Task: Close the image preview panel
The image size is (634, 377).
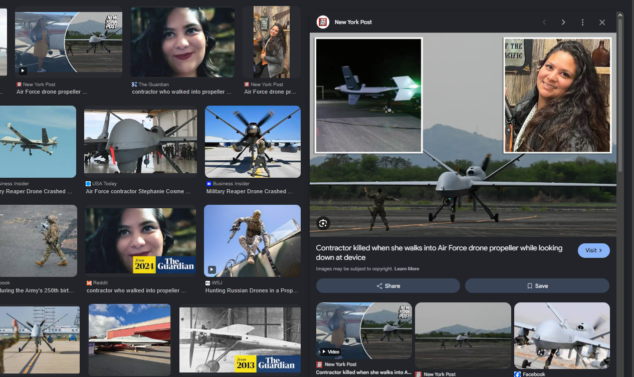Action: 602,22
